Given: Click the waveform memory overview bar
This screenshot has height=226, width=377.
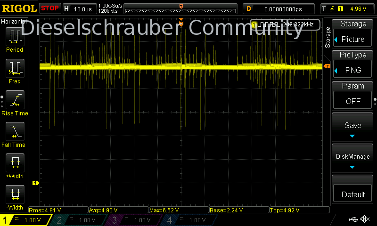Looking at the screenshot, I should [180, 9].
